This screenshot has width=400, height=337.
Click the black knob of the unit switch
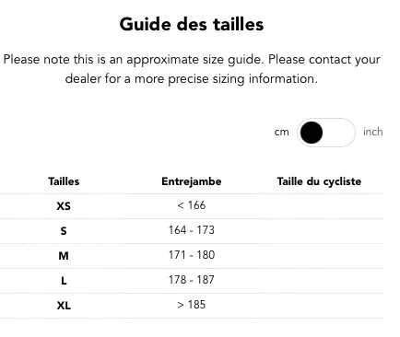(x=312, y=133)
